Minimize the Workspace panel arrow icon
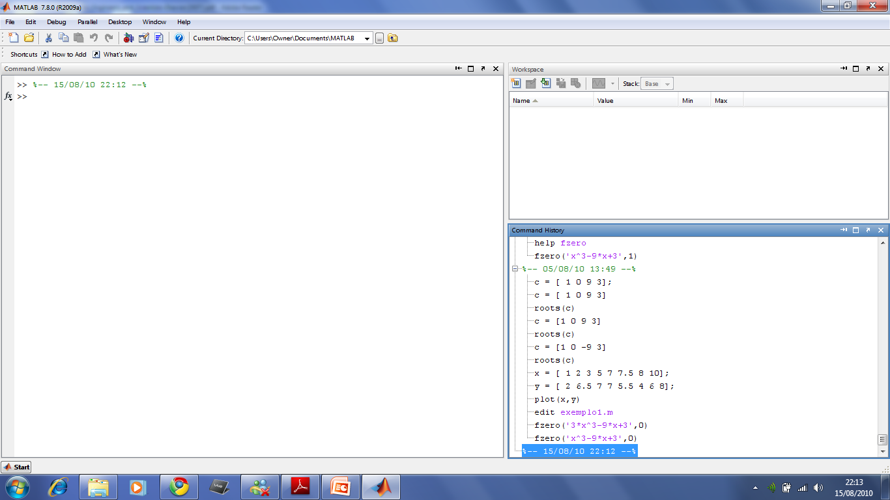Screen dimensions: 890x500 pos(844,68)
